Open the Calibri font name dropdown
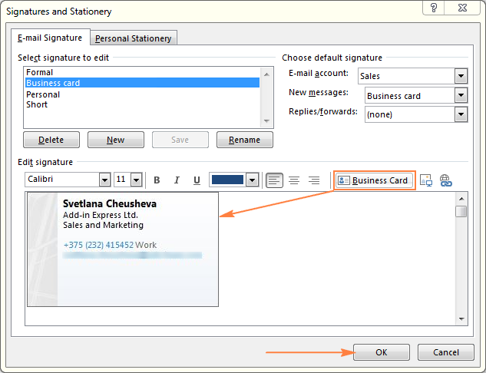 [104, 180]
